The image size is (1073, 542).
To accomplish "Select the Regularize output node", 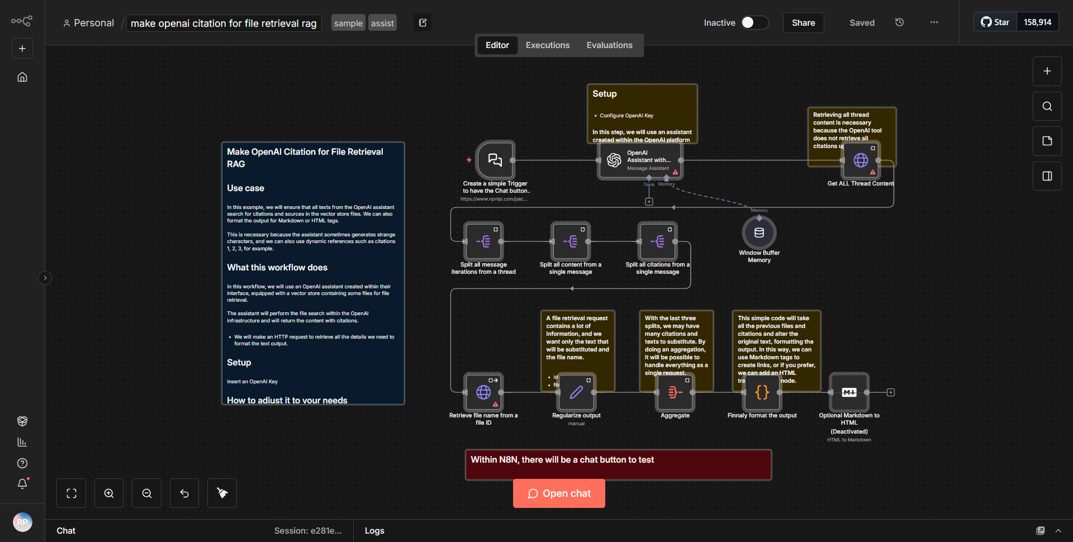I will (576, 392).
